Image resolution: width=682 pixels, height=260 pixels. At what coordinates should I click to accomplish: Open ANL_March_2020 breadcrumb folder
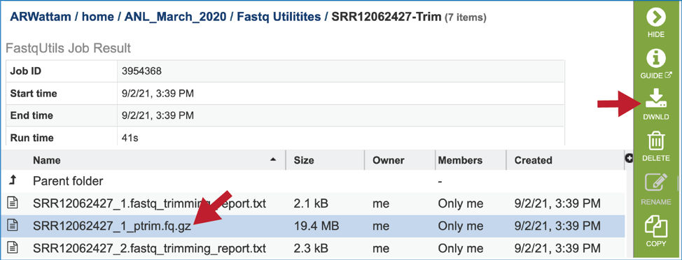coord(175,17)
